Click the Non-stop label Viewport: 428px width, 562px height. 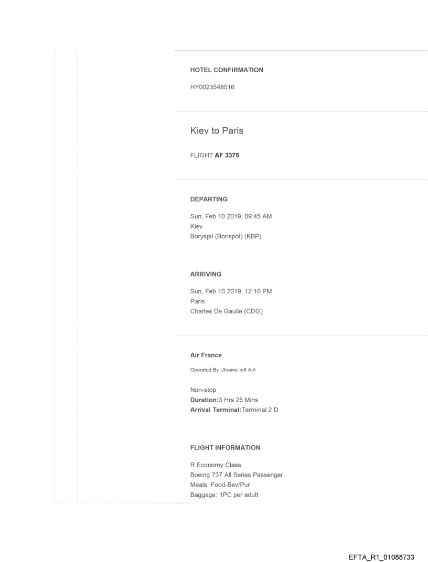(204, 390)
